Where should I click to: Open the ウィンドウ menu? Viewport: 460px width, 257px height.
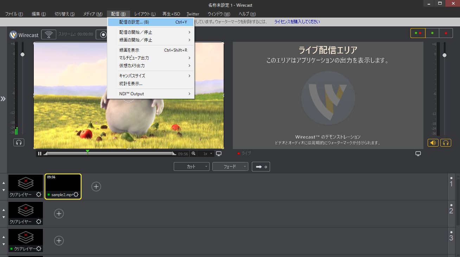[218, 14]
